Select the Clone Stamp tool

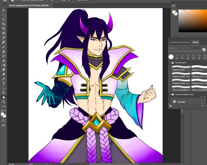point(4,52)
